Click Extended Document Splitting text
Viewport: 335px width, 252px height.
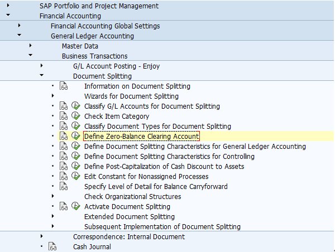point(130,216)
